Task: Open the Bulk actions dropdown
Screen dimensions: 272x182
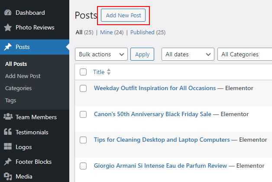Action: click(101, 54)
